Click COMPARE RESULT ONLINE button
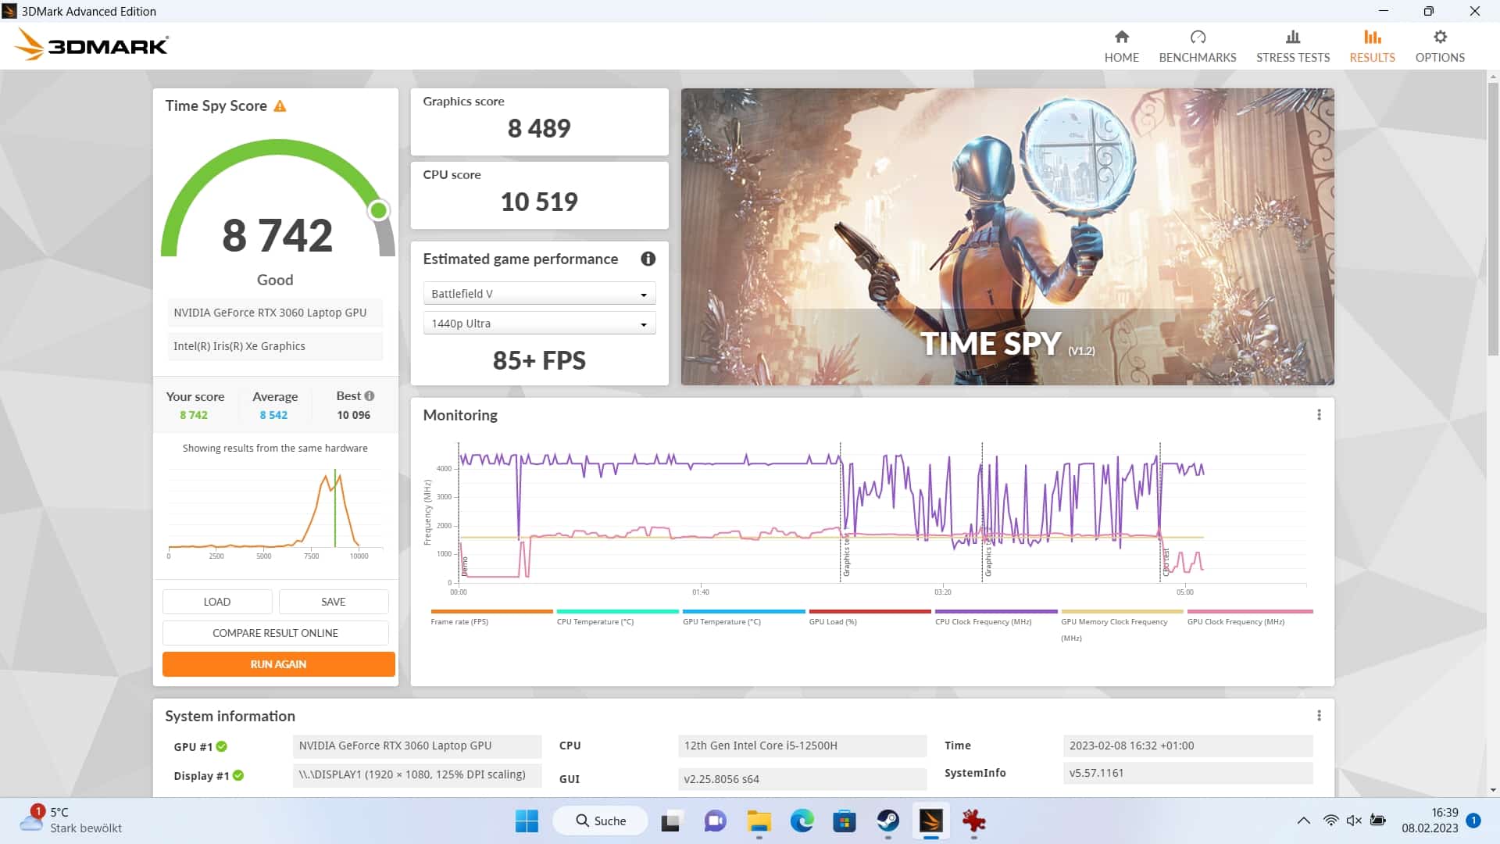This screenshot has height=844, width=1500. (x=275, y=633)
